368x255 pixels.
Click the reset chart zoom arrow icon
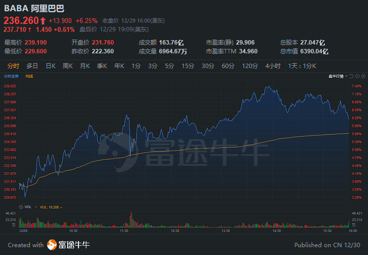(x=351, y=76)
